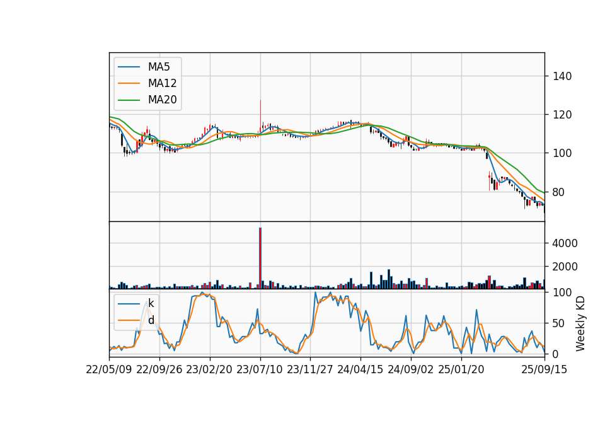Click the 23/02/20 date label
Image resolution: width=605 pixels, height=435 pixels.
[209, 369]
